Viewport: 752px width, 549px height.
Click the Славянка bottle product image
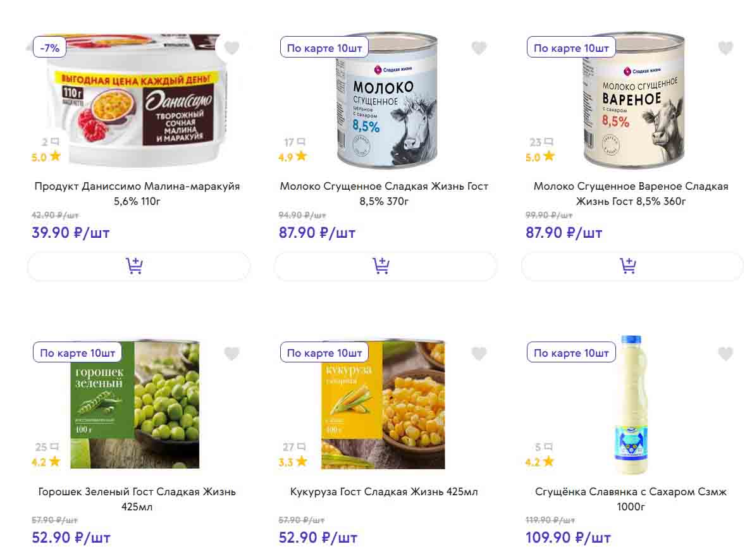tap(631, 405)
